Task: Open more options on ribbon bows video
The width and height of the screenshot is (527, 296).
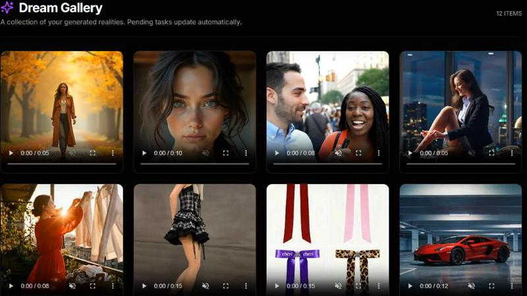Action: pyautogui.click(x=378, y=286)
